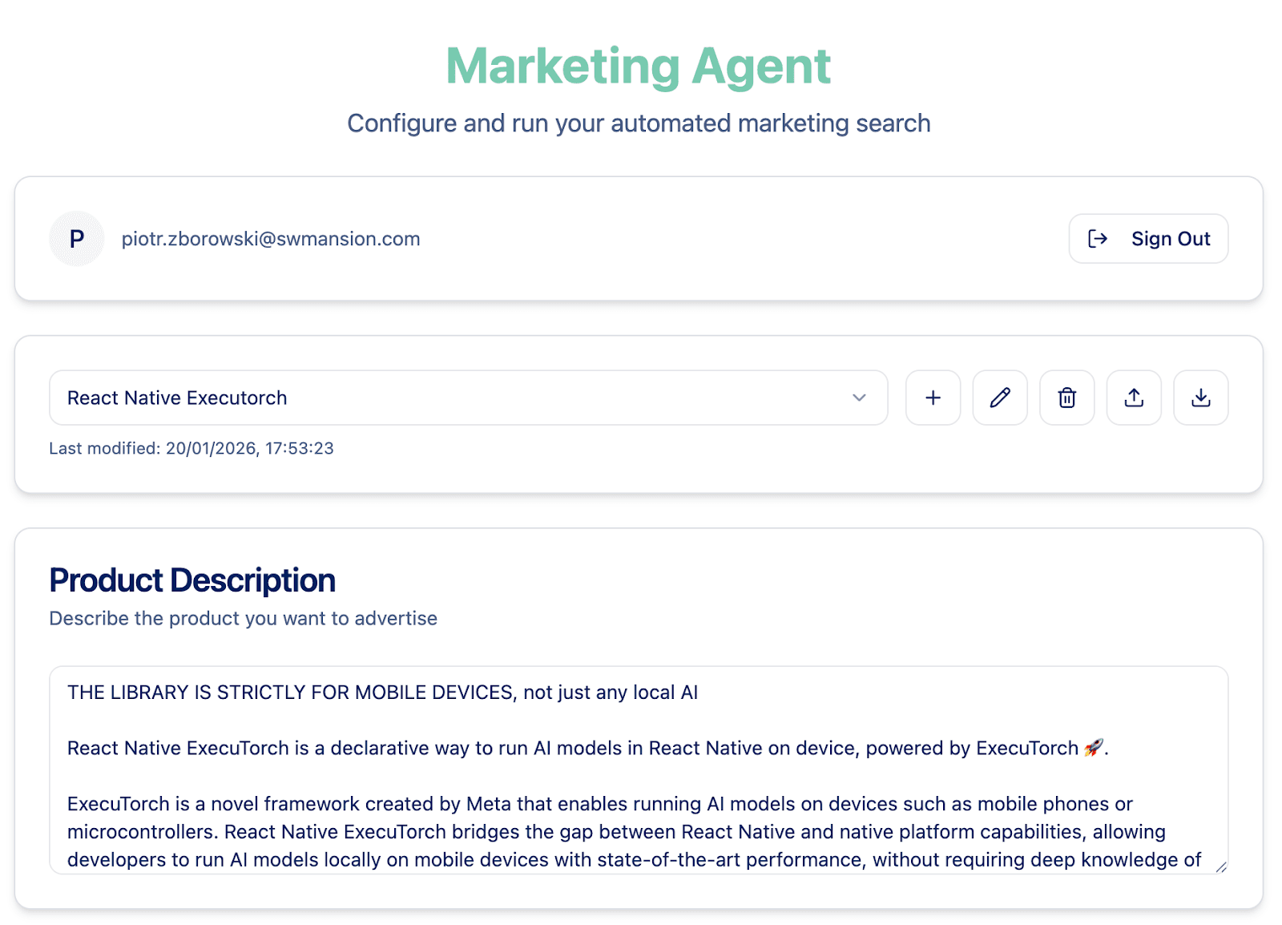Click the plus icon to add configuration
Viewport: 1282px width, 925px height.
click(933, 398)
